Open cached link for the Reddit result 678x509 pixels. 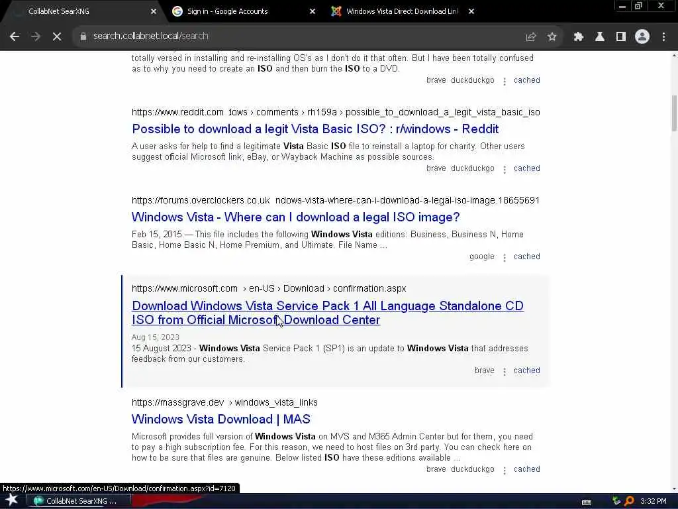pyautogui.click(x=526, y=168)
